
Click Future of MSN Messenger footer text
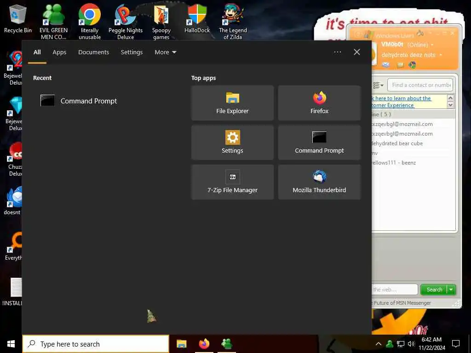(x=402, y=303)
